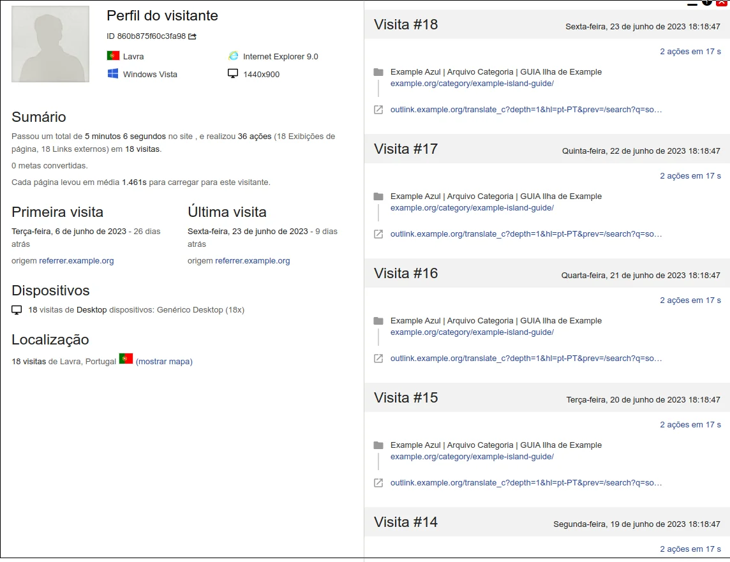Open referrer.example.org under Última visita
The image size is (730, 562).
click(253, 261)
